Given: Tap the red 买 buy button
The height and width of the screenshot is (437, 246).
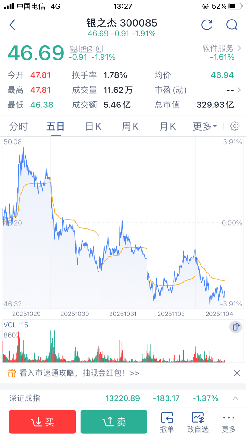Looking at the screenshot, I should coord(42,422).
